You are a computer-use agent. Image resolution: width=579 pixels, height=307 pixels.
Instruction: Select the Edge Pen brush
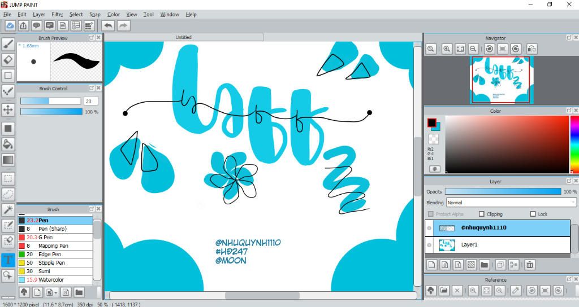(55, 255)
